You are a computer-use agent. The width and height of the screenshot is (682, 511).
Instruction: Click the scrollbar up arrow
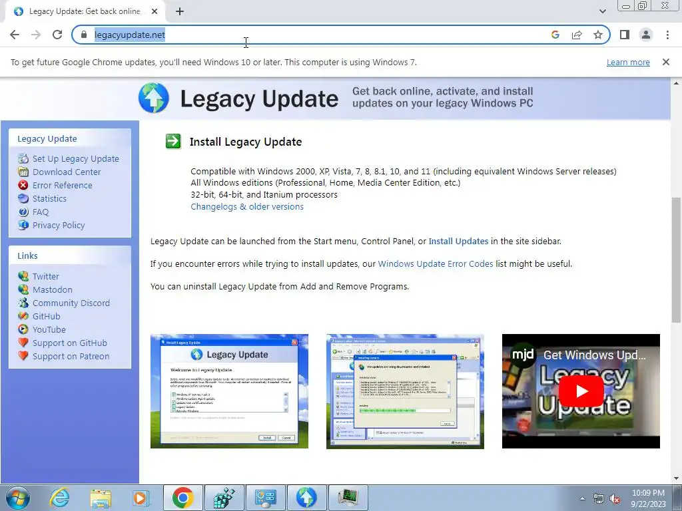[677, 83]
